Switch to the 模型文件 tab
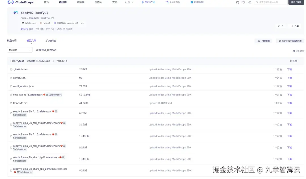This screenshot has height=179, width=306. pyautogui.click(x=31, y=41)
